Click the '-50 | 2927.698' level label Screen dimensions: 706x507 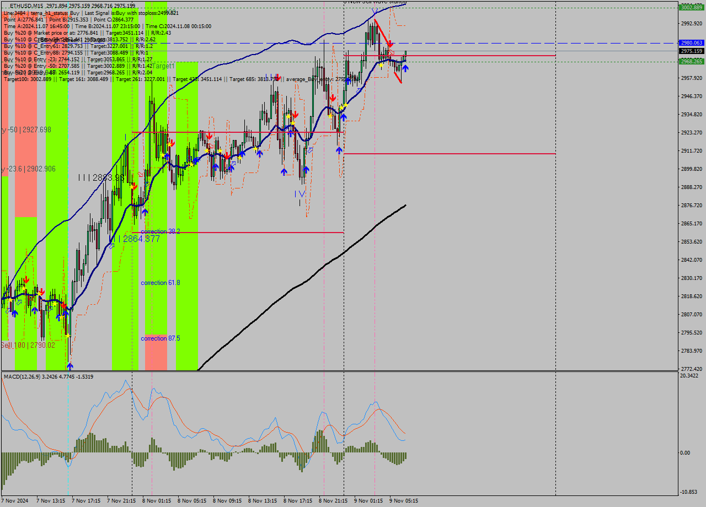click(26, 130)
